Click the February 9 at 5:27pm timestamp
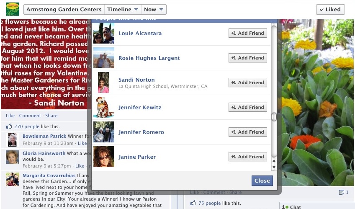This screenshot has height=209, width=355. 46,166
